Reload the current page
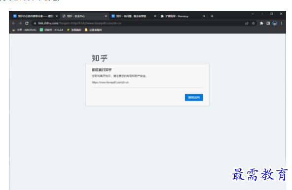 pyautogui.click(x=27, y=23)
